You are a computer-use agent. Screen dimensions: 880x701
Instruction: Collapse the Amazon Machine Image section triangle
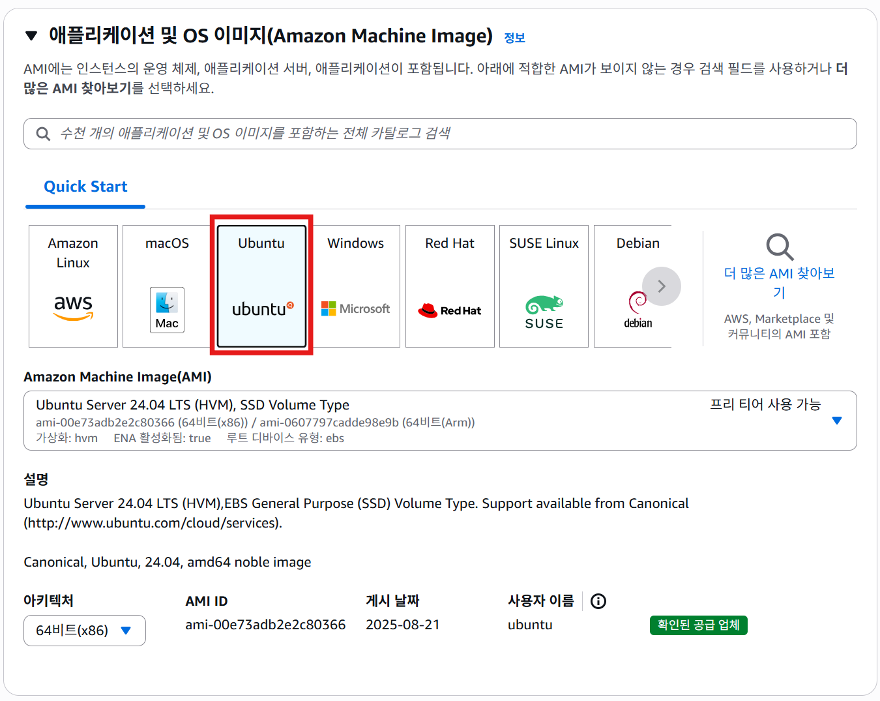click(31, 36)
